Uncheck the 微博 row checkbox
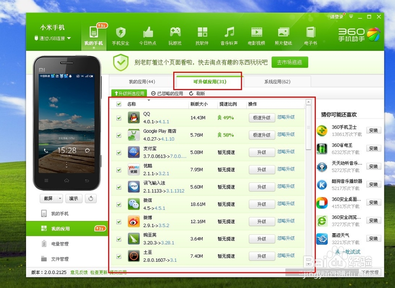Viewport: 395px width, 288px height. pyautogui.click(x=119, y=222)
